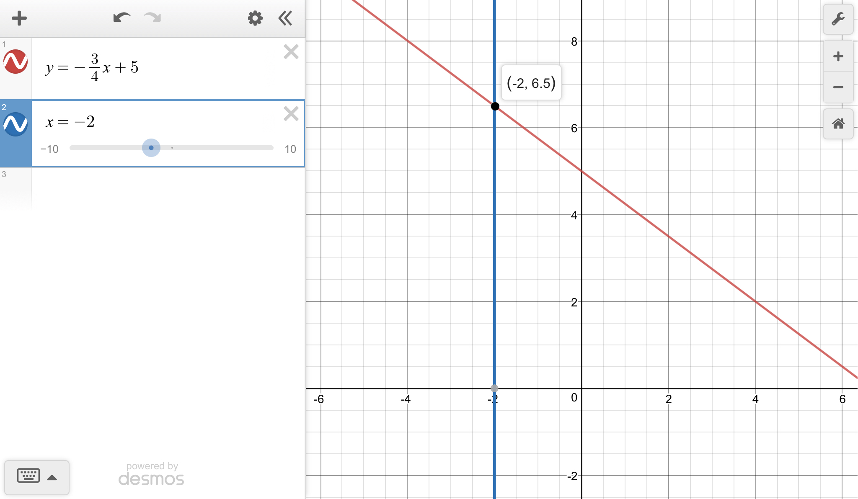Click the redo arrow icon
Image resolution: width=858 pixels, height=499 pixels.
point(152,18)
